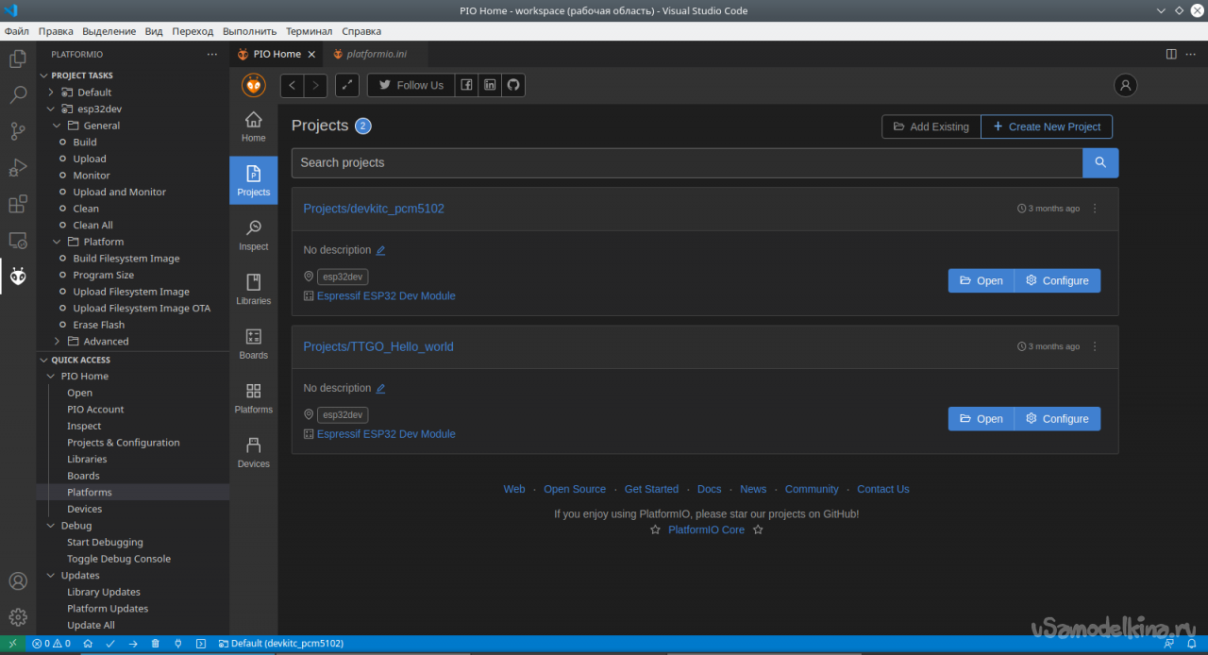Click the status bar serial monitor plug icon
1208x655 pixels.
pos(178,644)
